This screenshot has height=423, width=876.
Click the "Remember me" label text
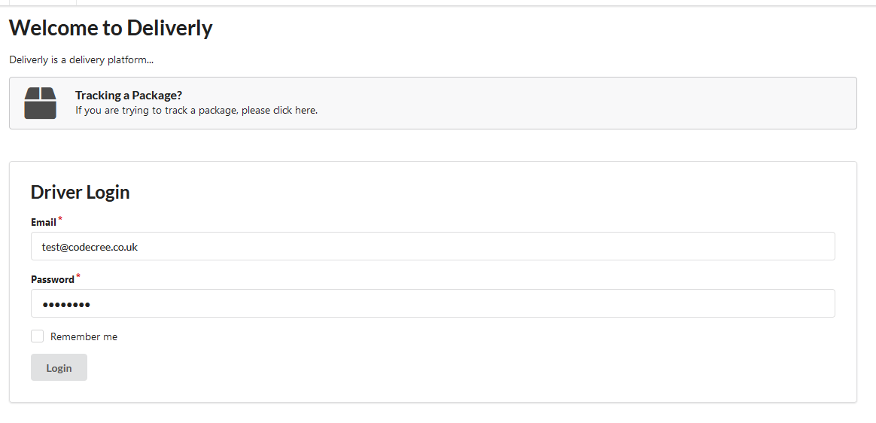click(84, 337)
